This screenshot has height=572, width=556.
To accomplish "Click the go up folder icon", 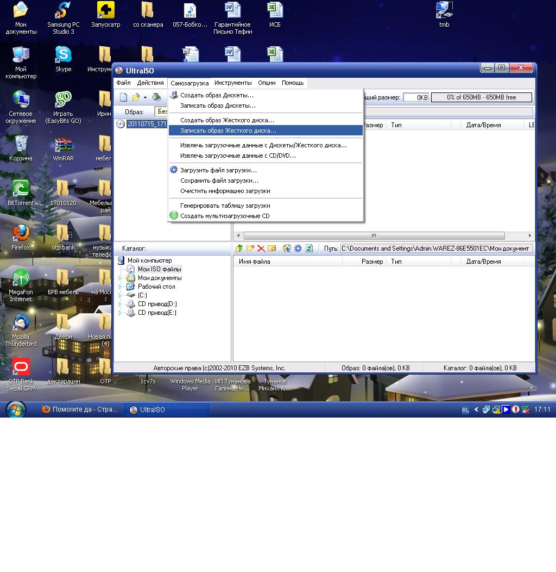I will point(239,248).
